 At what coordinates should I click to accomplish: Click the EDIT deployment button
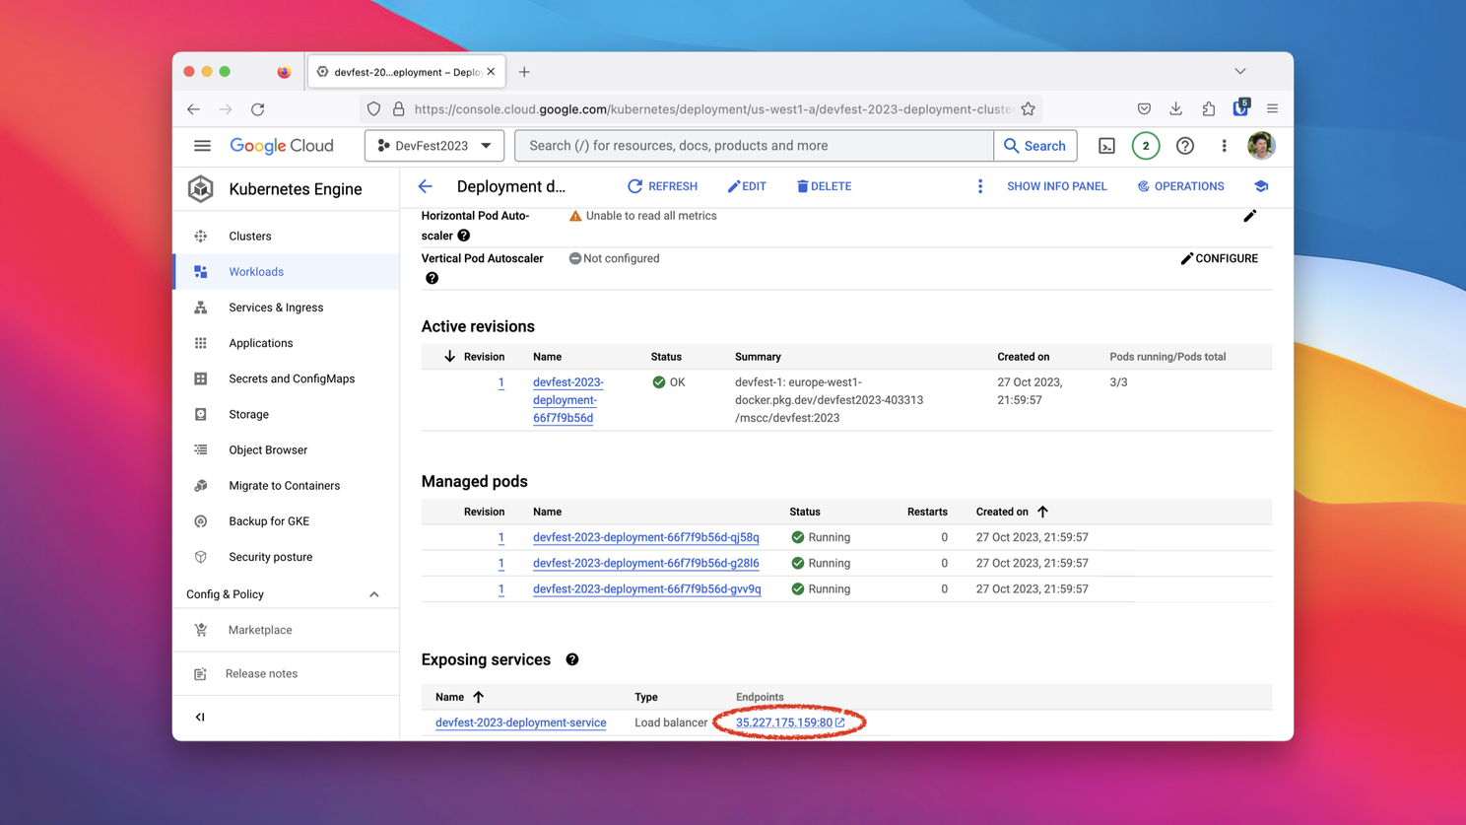pyautogui.click(x=747, y=186)
